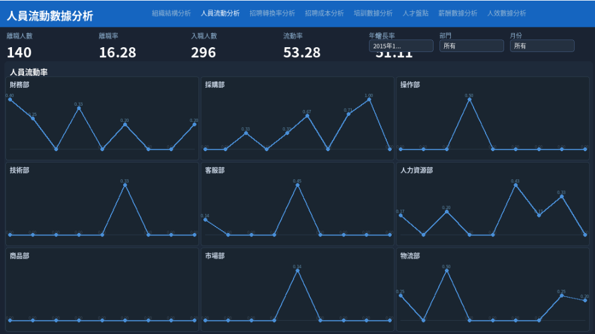This screenshot has height=334, width=595.
Task: Switch to the 組織結構分析 tab
Action: [171, 13]
